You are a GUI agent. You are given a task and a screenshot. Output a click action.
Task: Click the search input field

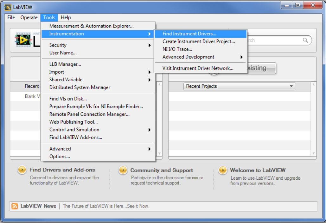(276, 40)
